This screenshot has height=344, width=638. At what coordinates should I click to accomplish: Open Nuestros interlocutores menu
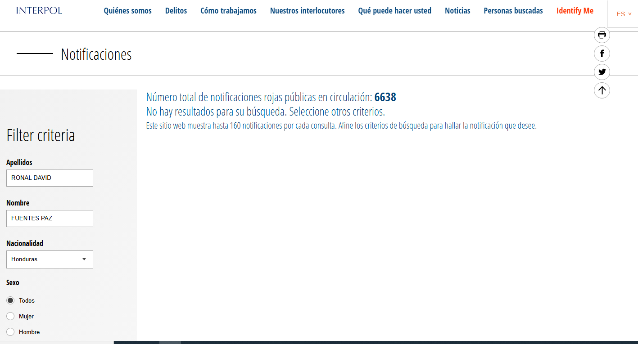307,11
